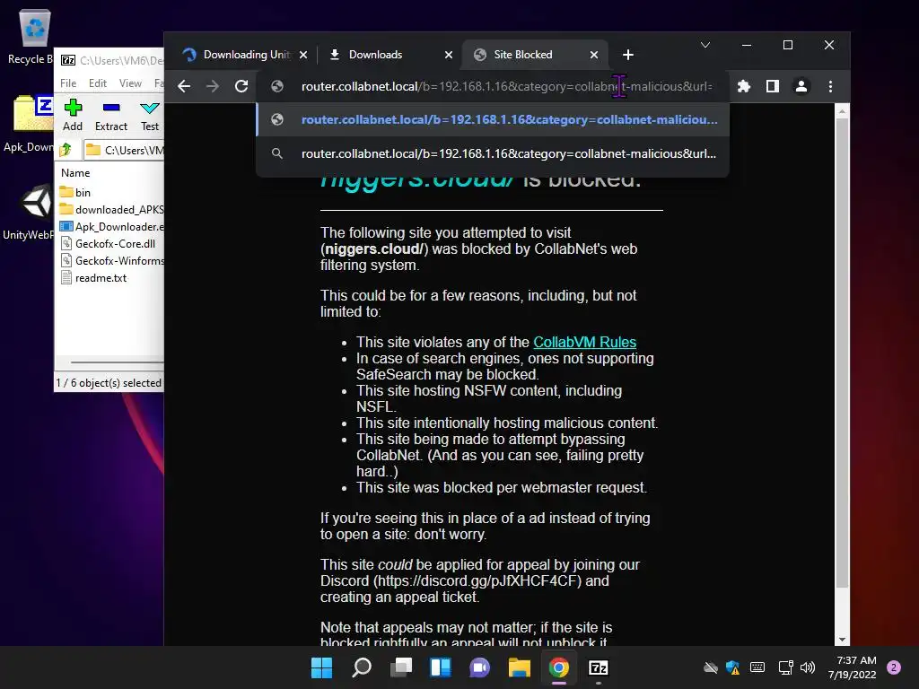Sort 7-Zip files by Name column
The width and height of the screenshot is (919, 689).
[x=75, y=173]
